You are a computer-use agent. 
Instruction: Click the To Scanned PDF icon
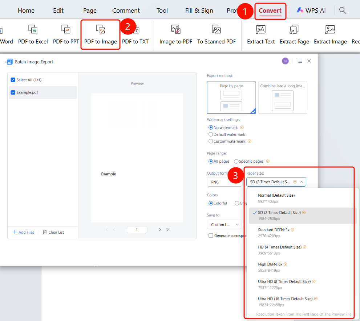[x=216, y=29]
